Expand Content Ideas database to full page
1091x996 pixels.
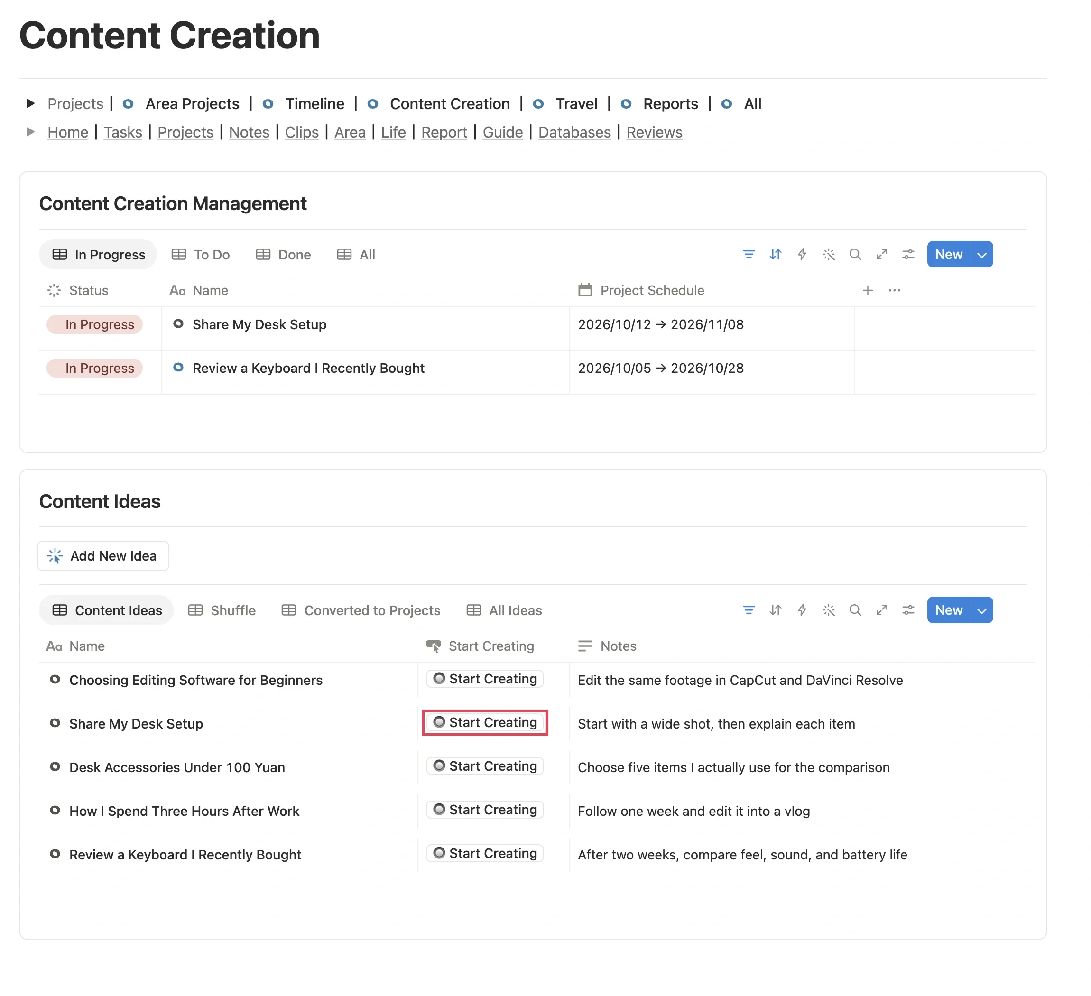click(881, 610)
